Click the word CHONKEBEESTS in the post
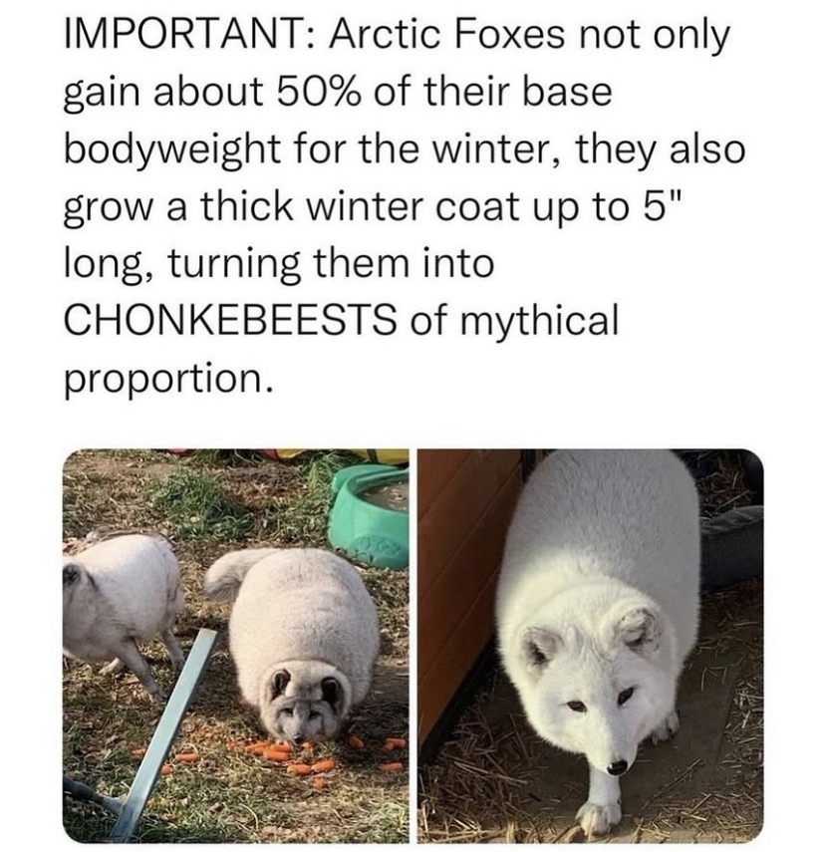825x852 pixels. [x=230, y=320]
